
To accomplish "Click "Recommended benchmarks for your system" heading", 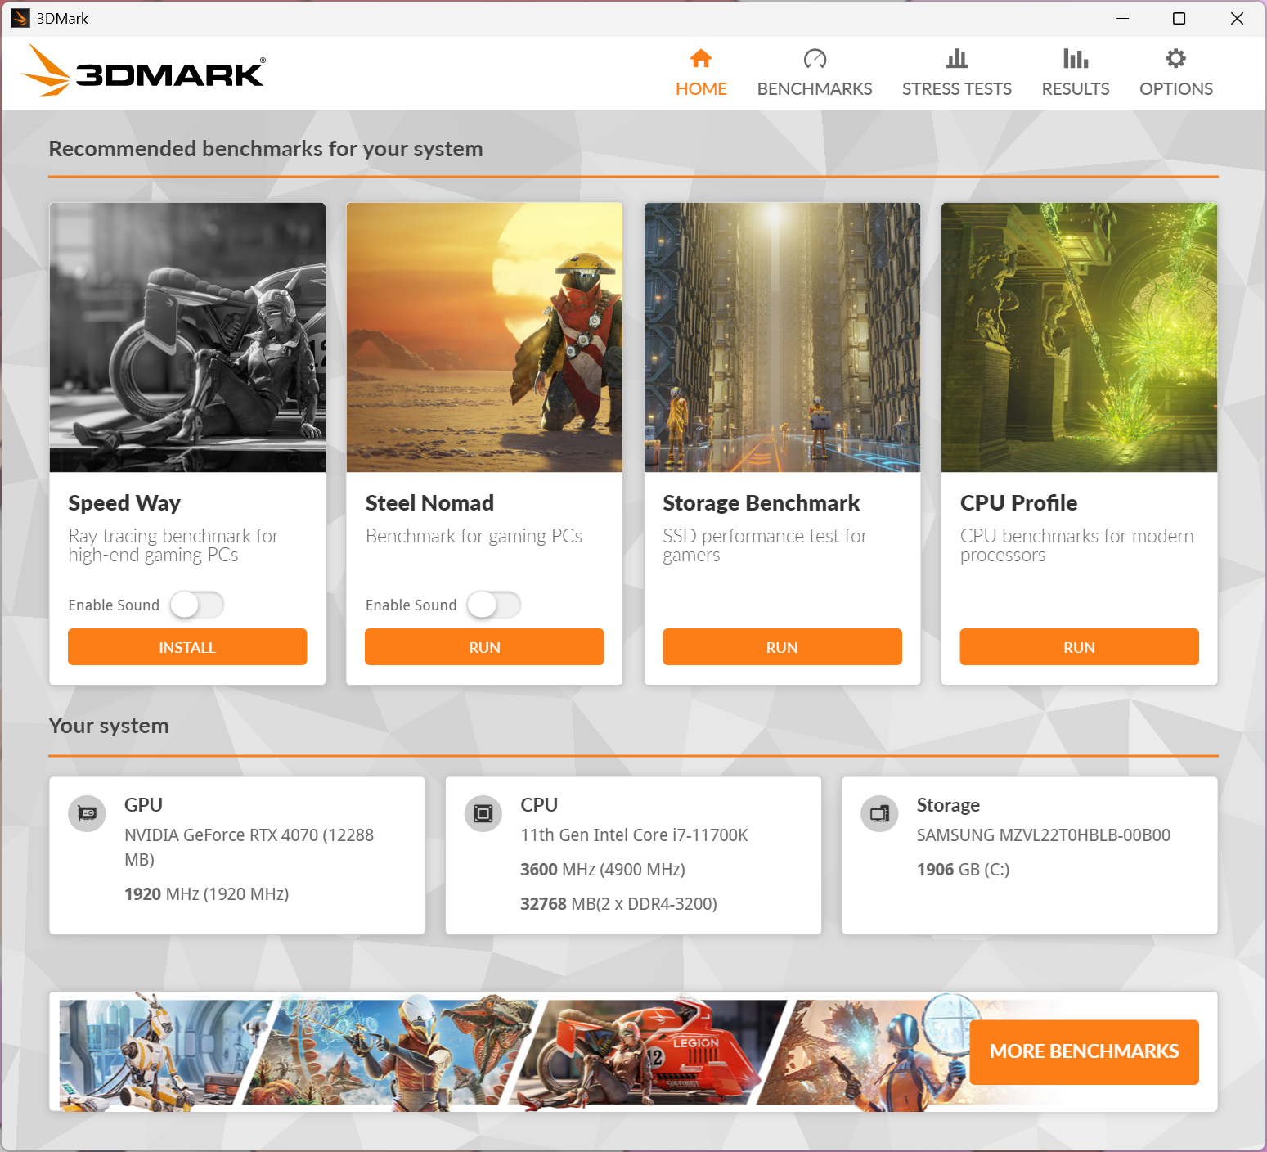I will [266, 149].
